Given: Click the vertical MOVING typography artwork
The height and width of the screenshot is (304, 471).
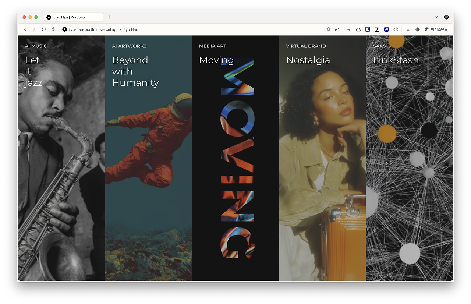Looking at the screenshot, I should tap(237, 158).
